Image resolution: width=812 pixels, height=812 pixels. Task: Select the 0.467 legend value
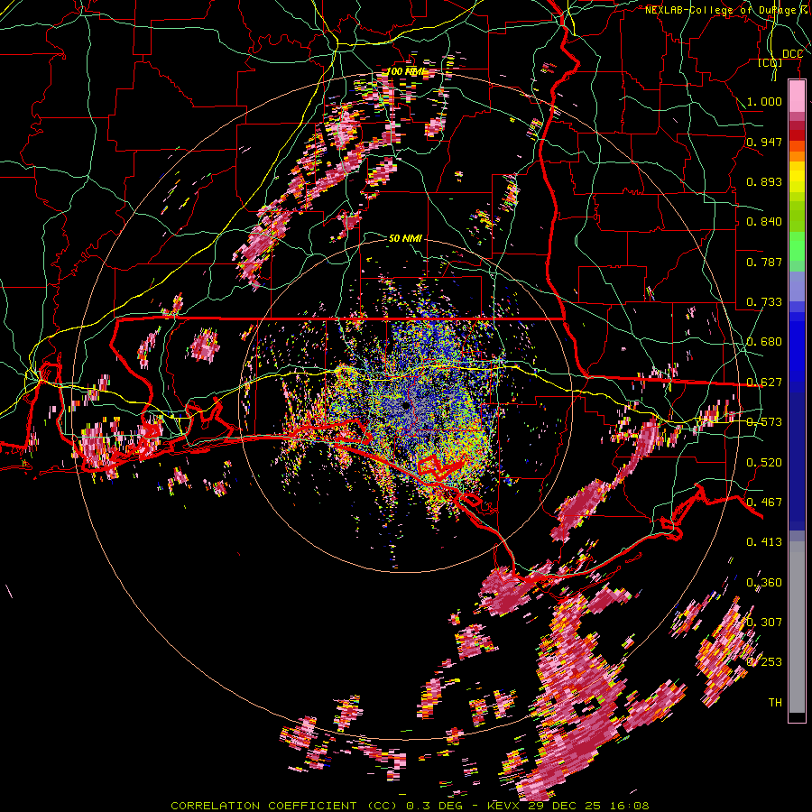pyautogui.click(x=764, y=503)
